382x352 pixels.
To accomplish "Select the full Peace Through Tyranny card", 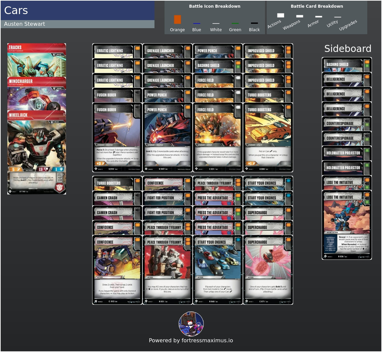I will [x=167, y=270].
